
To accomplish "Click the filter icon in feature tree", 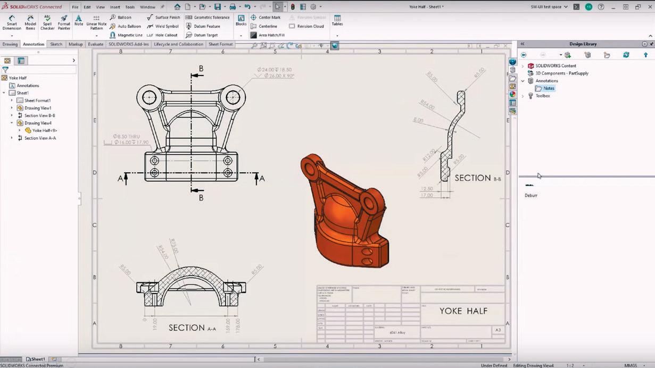I will [x=5, y=70].
